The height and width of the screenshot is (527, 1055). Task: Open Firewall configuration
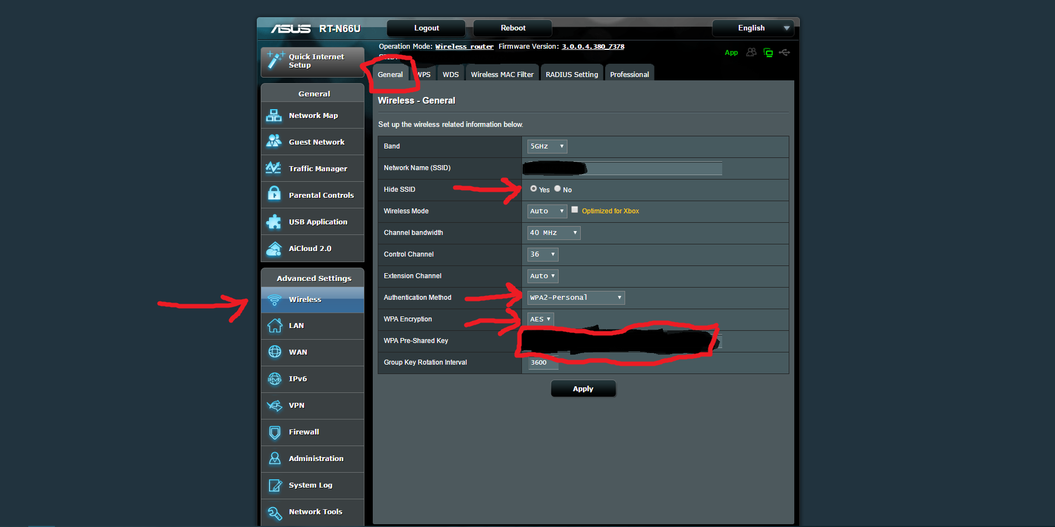tap(303, 432)
